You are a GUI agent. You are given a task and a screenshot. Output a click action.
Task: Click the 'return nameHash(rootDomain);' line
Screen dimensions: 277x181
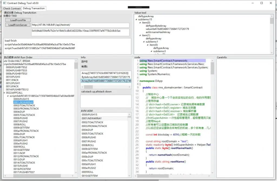(x=169, y=155)
